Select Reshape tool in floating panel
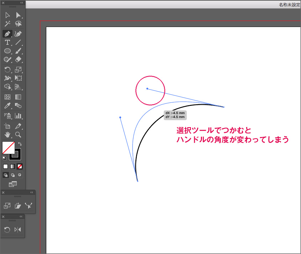The image size is (301, 254). [28, 206]
